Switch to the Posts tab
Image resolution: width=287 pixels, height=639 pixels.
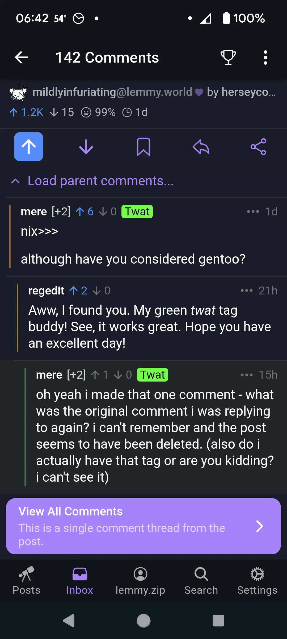(x=26, y=580)
